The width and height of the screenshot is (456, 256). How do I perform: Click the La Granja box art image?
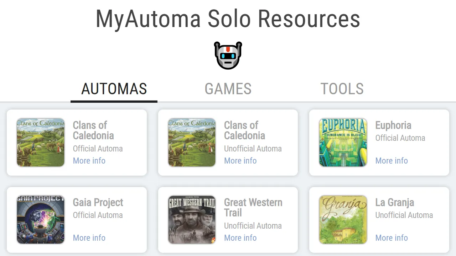pos(343,219)
